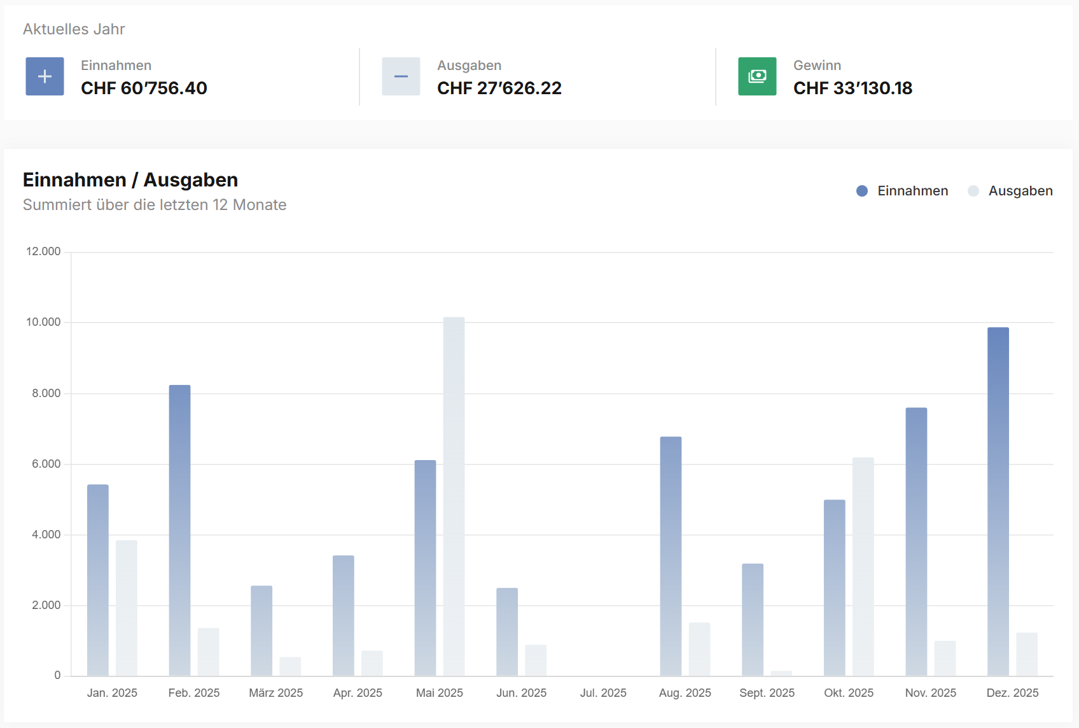Click the Einnahmen / Ausgaben chart title

click(130, 180)
